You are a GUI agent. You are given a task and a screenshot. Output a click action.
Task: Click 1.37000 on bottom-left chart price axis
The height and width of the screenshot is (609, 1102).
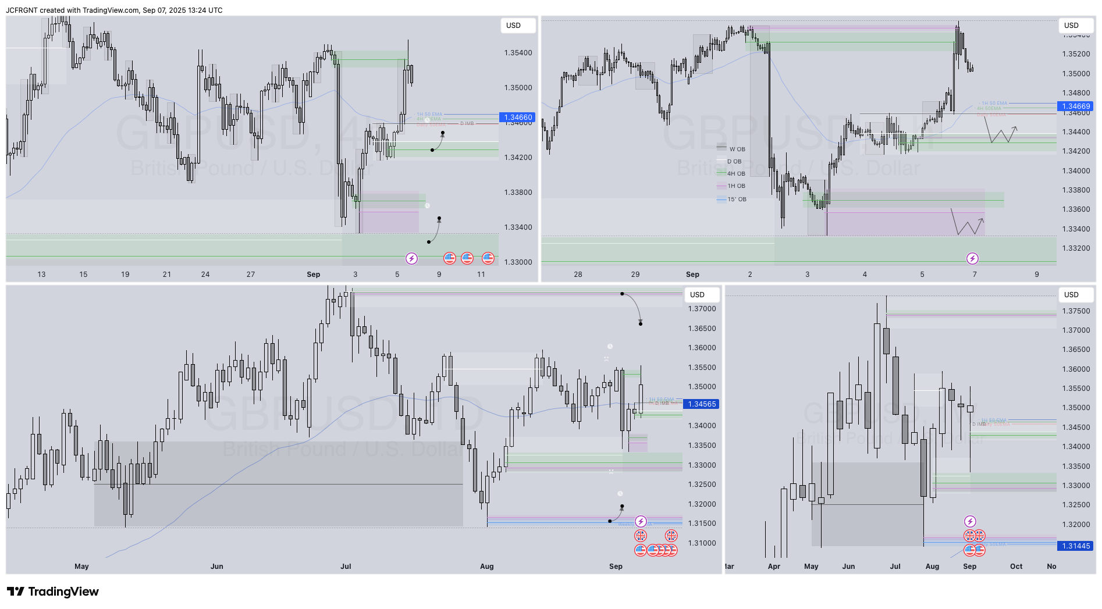702,309
